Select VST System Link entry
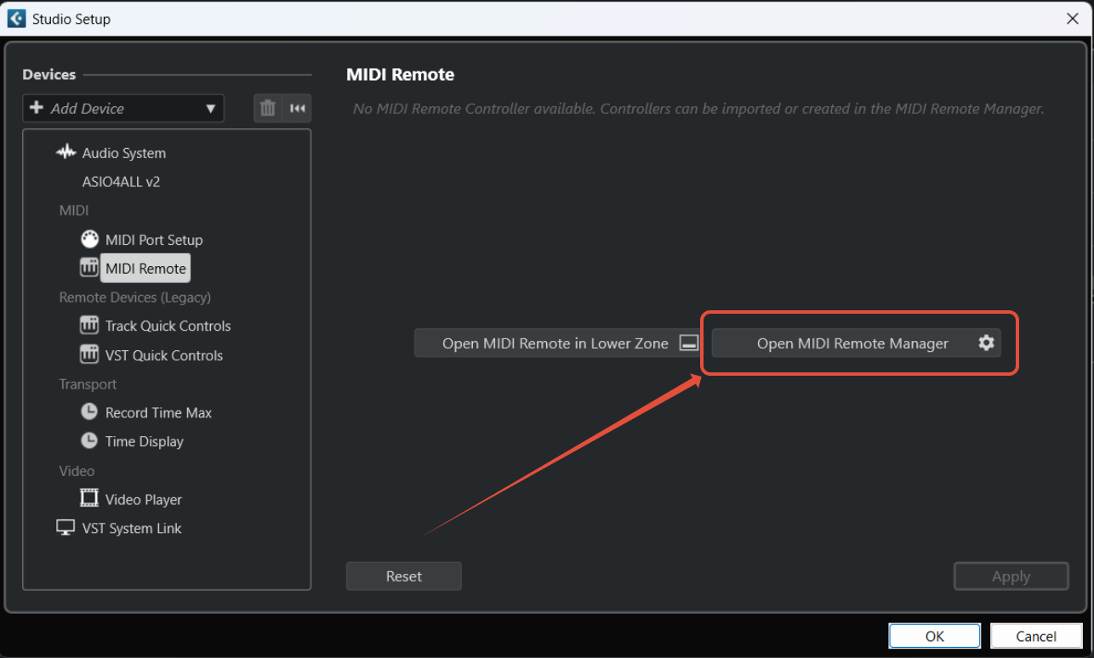This screenshot has height=658, width=1094. [132, 528]
